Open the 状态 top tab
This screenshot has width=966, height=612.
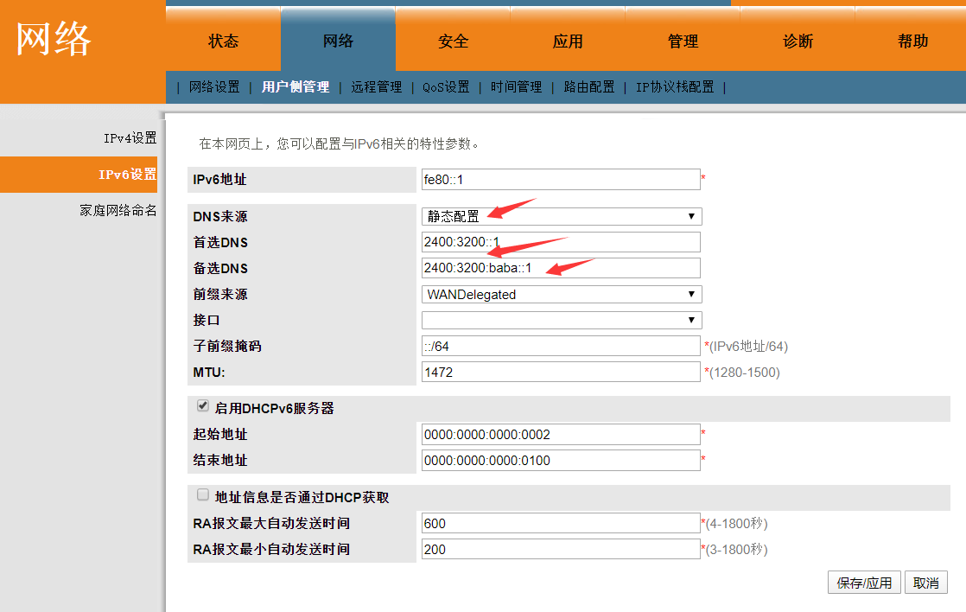click(x=223, y=41)
